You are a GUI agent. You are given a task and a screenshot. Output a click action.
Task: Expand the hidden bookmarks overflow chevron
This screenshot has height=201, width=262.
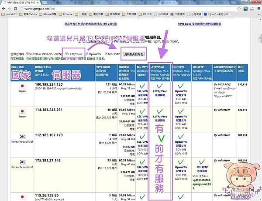pyautogui.click(x=259, y=14)
